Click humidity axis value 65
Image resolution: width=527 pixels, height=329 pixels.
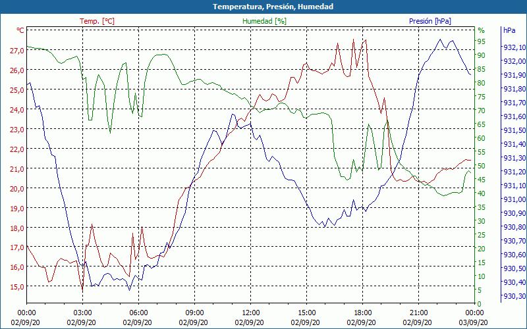[x=482, y=124]
